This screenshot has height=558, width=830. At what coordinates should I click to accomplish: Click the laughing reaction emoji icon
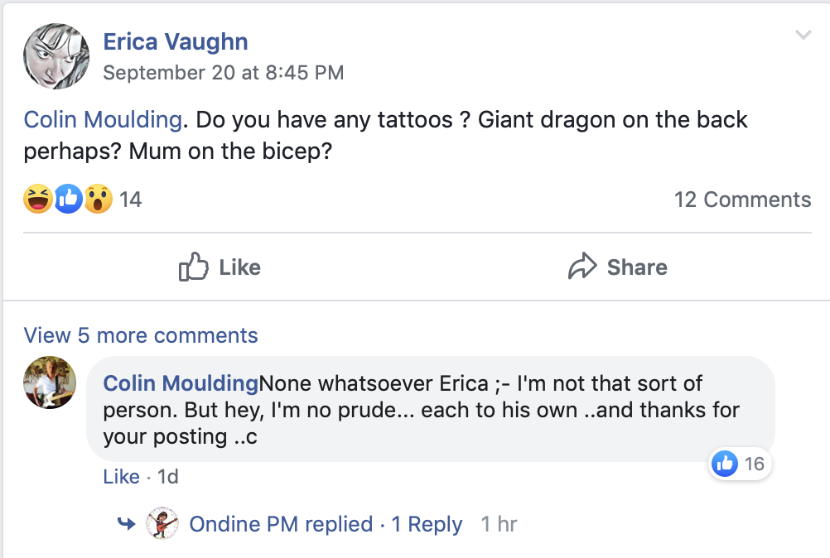[x=38, y=199]
